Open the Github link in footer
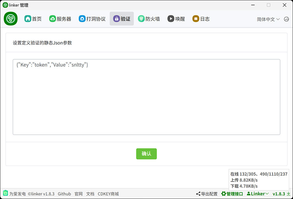 [64, 194]
